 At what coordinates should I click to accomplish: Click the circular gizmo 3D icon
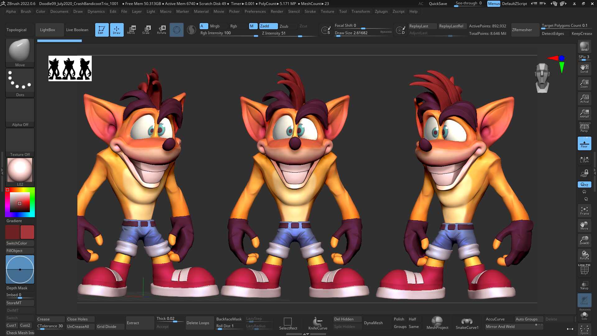click(x=177, y=30)
